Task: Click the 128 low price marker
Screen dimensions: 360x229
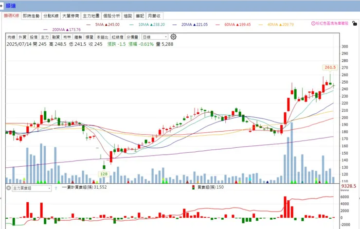Action: [x=104, y=174]
